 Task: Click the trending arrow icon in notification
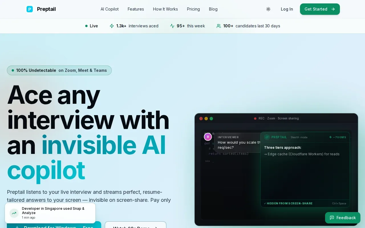[x=14, y=213]
